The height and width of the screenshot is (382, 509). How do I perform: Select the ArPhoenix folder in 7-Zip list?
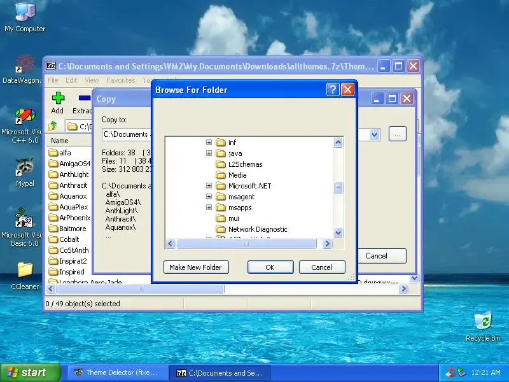click(70, 218)
